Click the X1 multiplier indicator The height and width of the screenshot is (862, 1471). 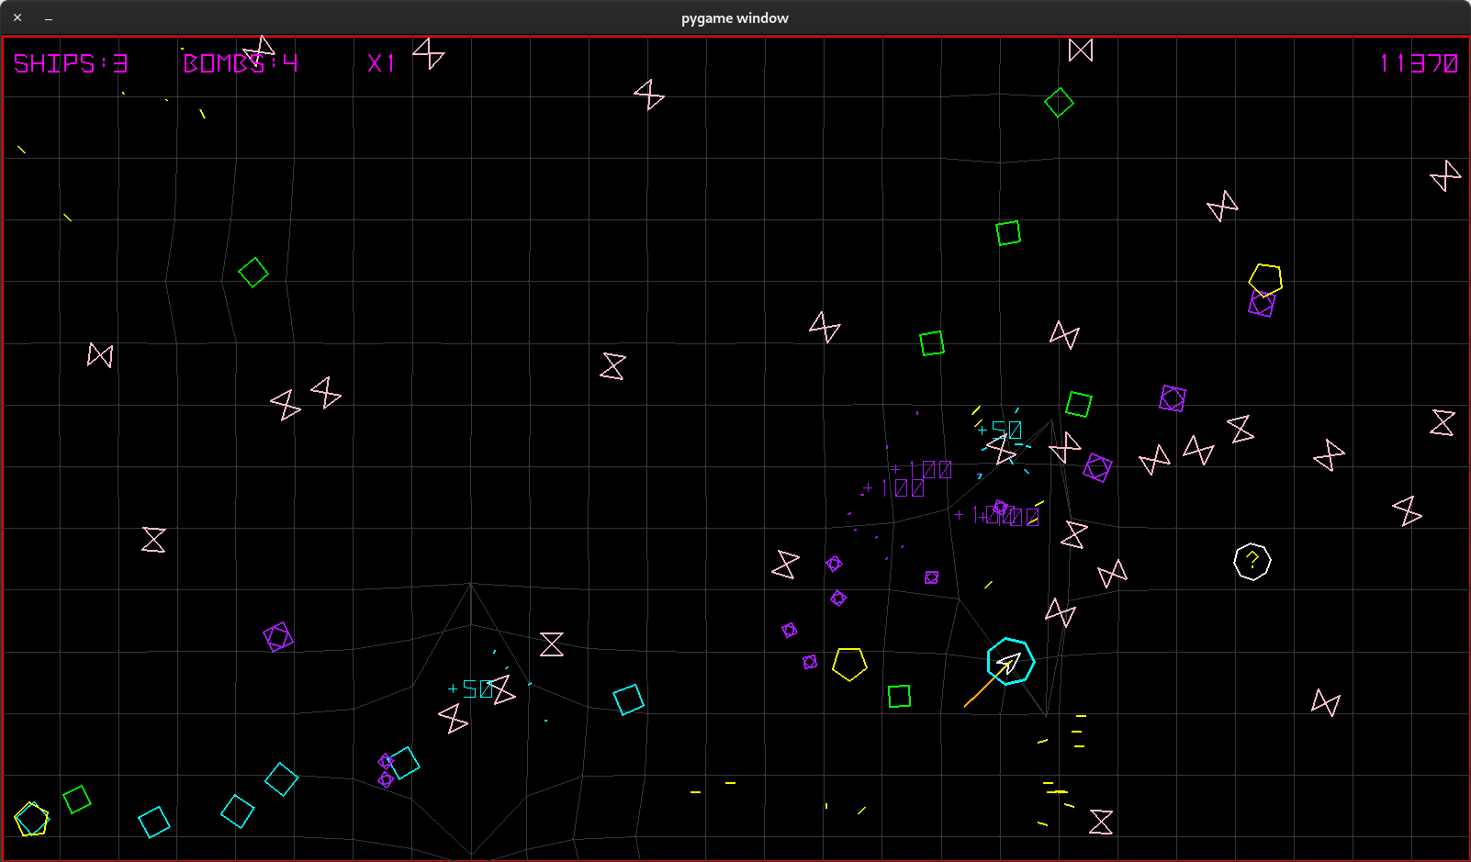(381, 63)
